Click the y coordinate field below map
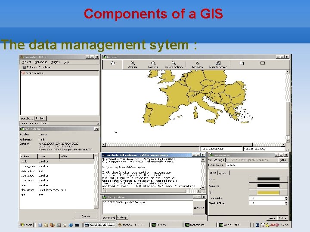 pos(264,149)
